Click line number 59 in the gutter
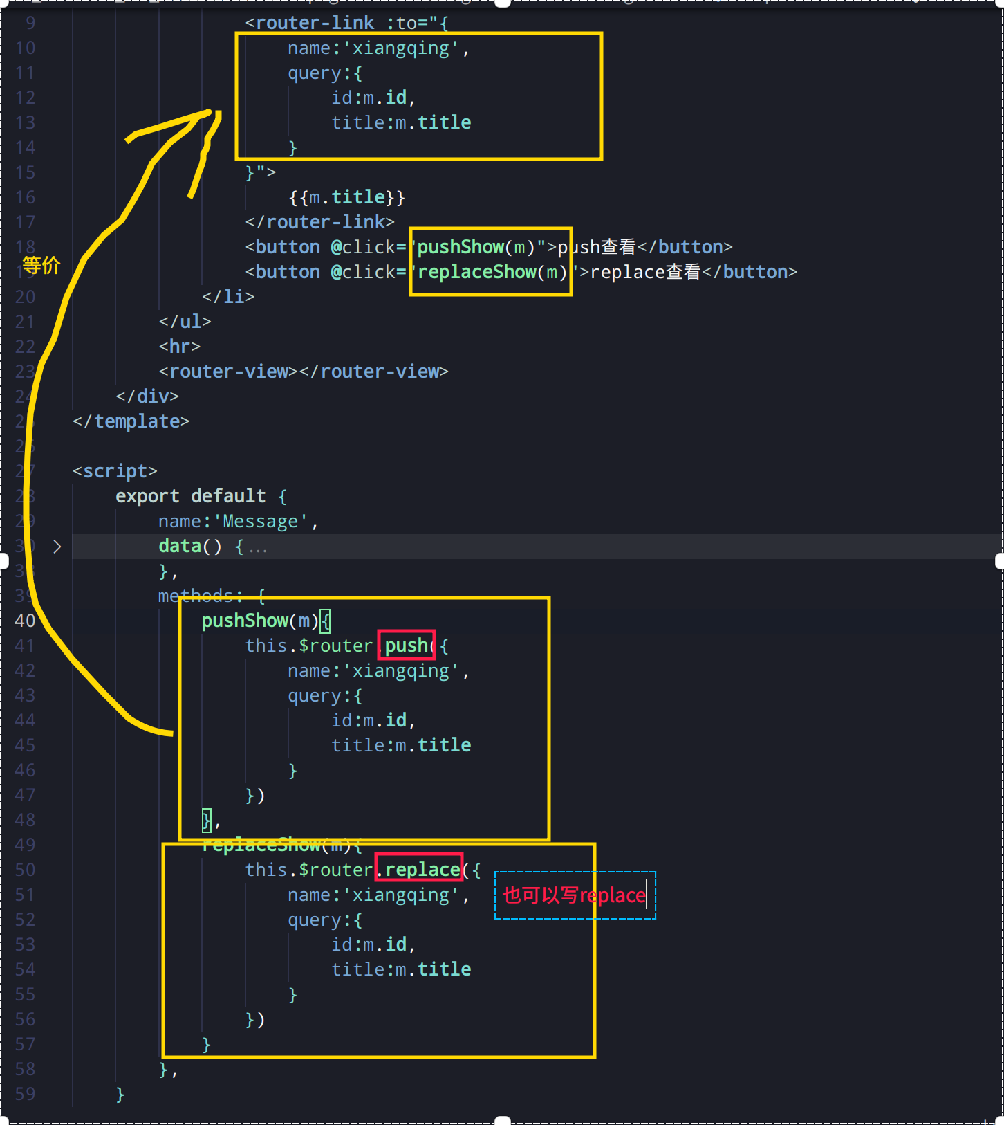 25,1094
